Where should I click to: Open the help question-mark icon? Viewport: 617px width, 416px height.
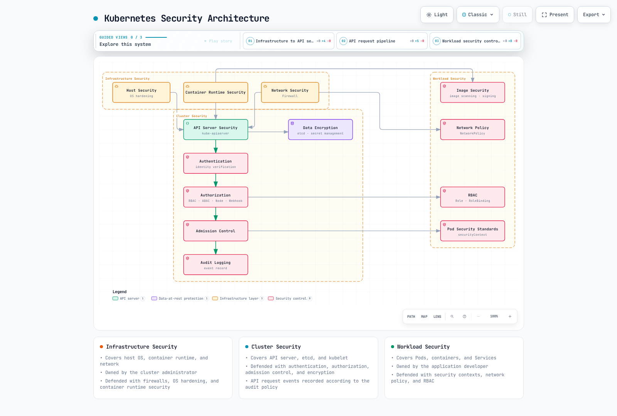pos(464,317)
